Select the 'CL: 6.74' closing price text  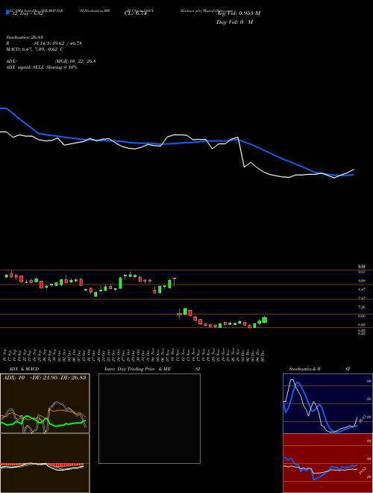pos(136,13)
